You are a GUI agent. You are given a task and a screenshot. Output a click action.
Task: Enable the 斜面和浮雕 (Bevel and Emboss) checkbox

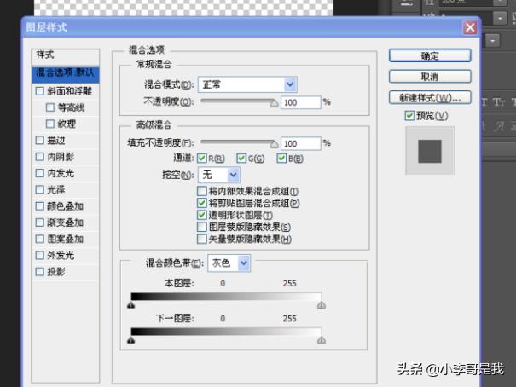pos(39,90)
